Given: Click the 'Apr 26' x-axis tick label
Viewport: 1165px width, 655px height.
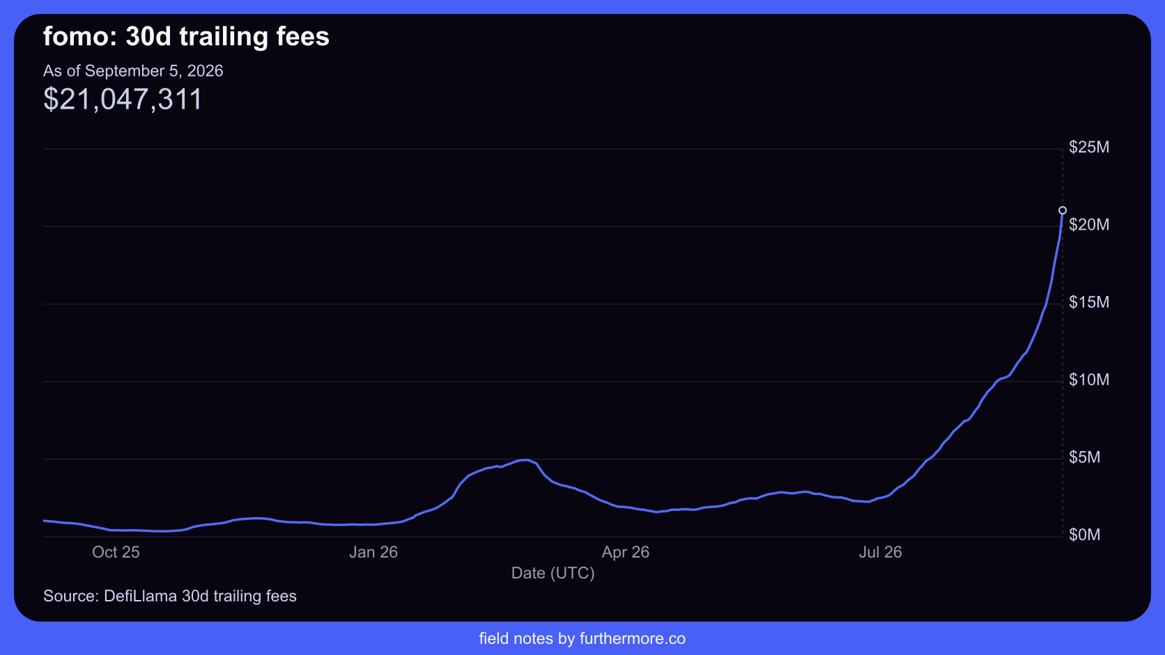Looking at the screenshot, I should pos(626,552).
